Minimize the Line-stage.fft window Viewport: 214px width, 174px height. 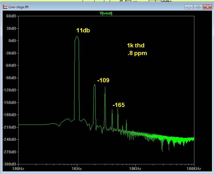[189, 7]
